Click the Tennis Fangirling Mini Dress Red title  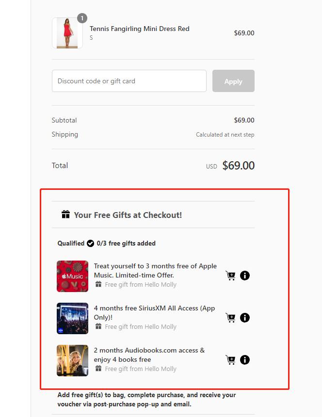tap(139, 29)
